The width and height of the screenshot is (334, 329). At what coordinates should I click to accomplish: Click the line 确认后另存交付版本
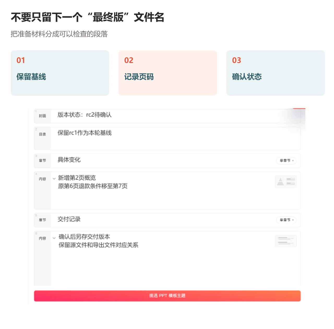pyautogui.click(x=84, y=237)
